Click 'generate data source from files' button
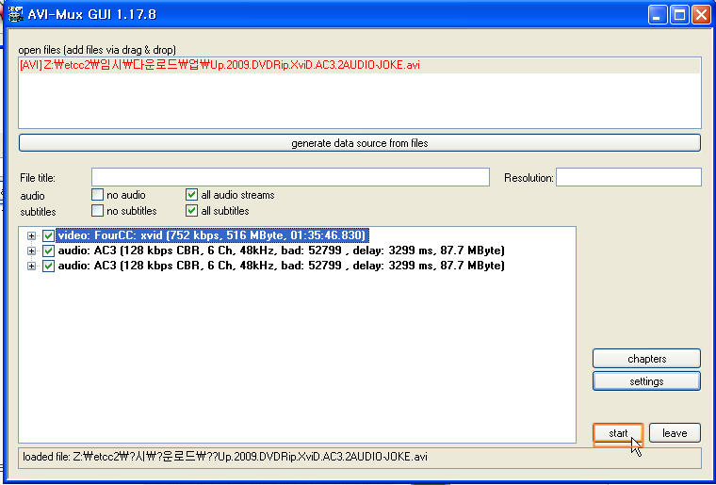 pyautogui.click(x=359, y=143)
